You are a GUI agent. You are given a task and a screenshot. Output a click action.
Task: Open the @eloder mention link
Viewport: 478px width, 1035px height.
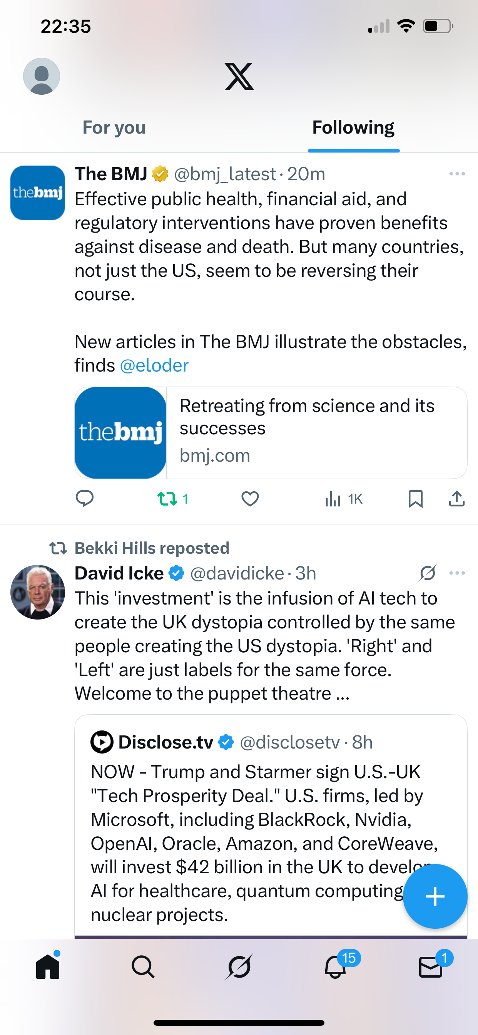tap(154, 366)
